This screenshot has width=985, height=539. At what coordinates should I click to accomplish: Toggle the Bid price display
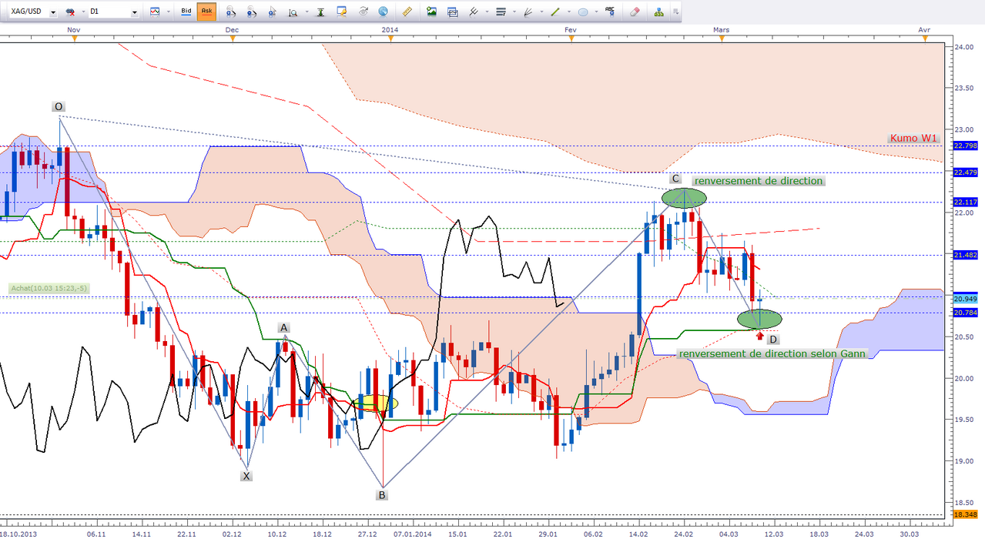pyautogui.click(x=186, y=12)
